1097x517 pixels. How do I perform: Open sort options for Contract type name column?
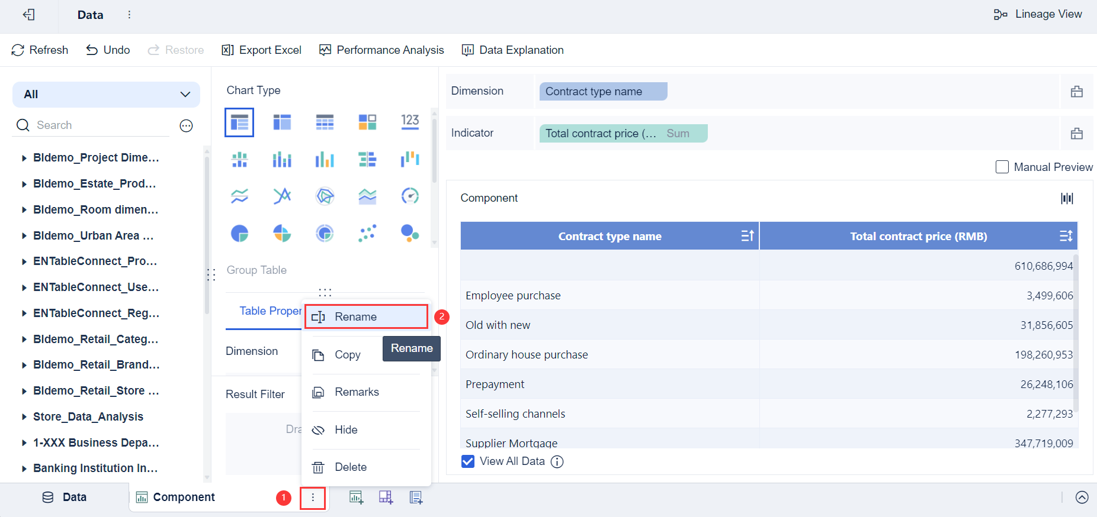point(748,236)
